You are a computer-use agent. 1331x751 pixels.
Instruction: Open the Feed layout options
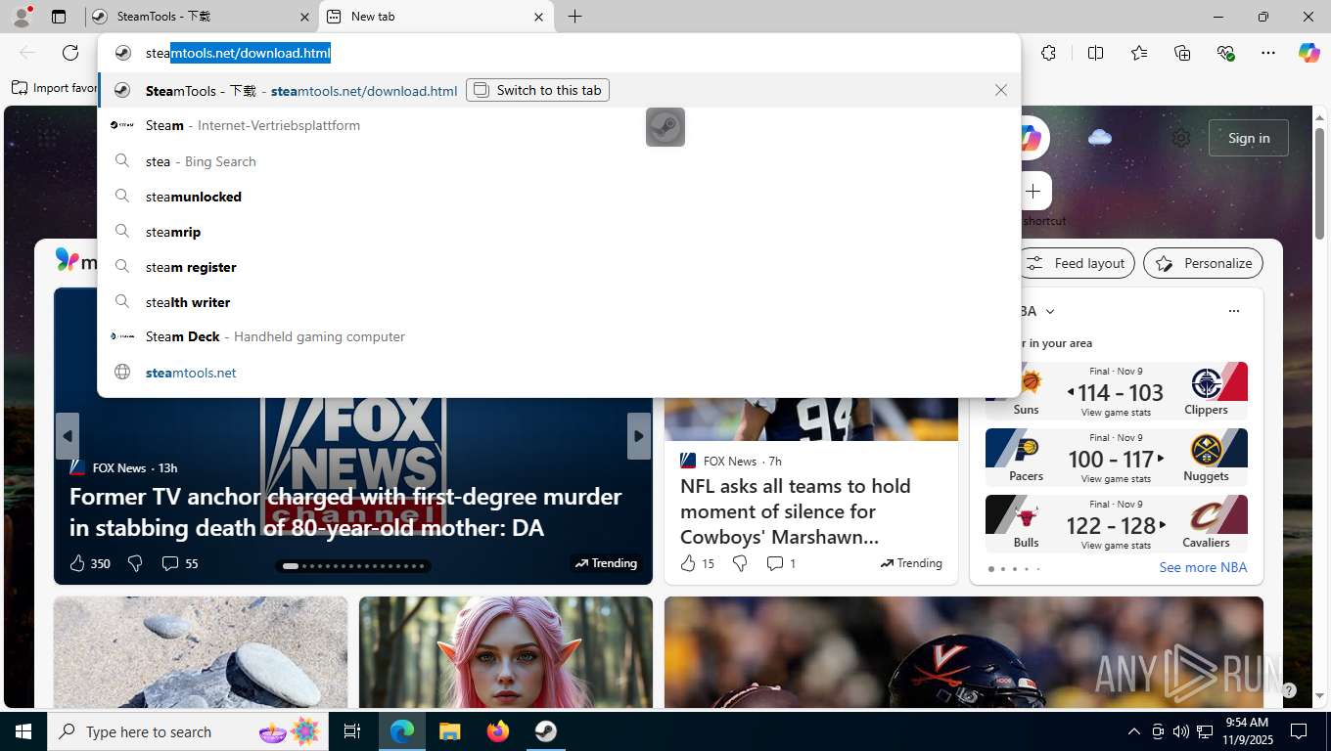(x=1077, y=263)
